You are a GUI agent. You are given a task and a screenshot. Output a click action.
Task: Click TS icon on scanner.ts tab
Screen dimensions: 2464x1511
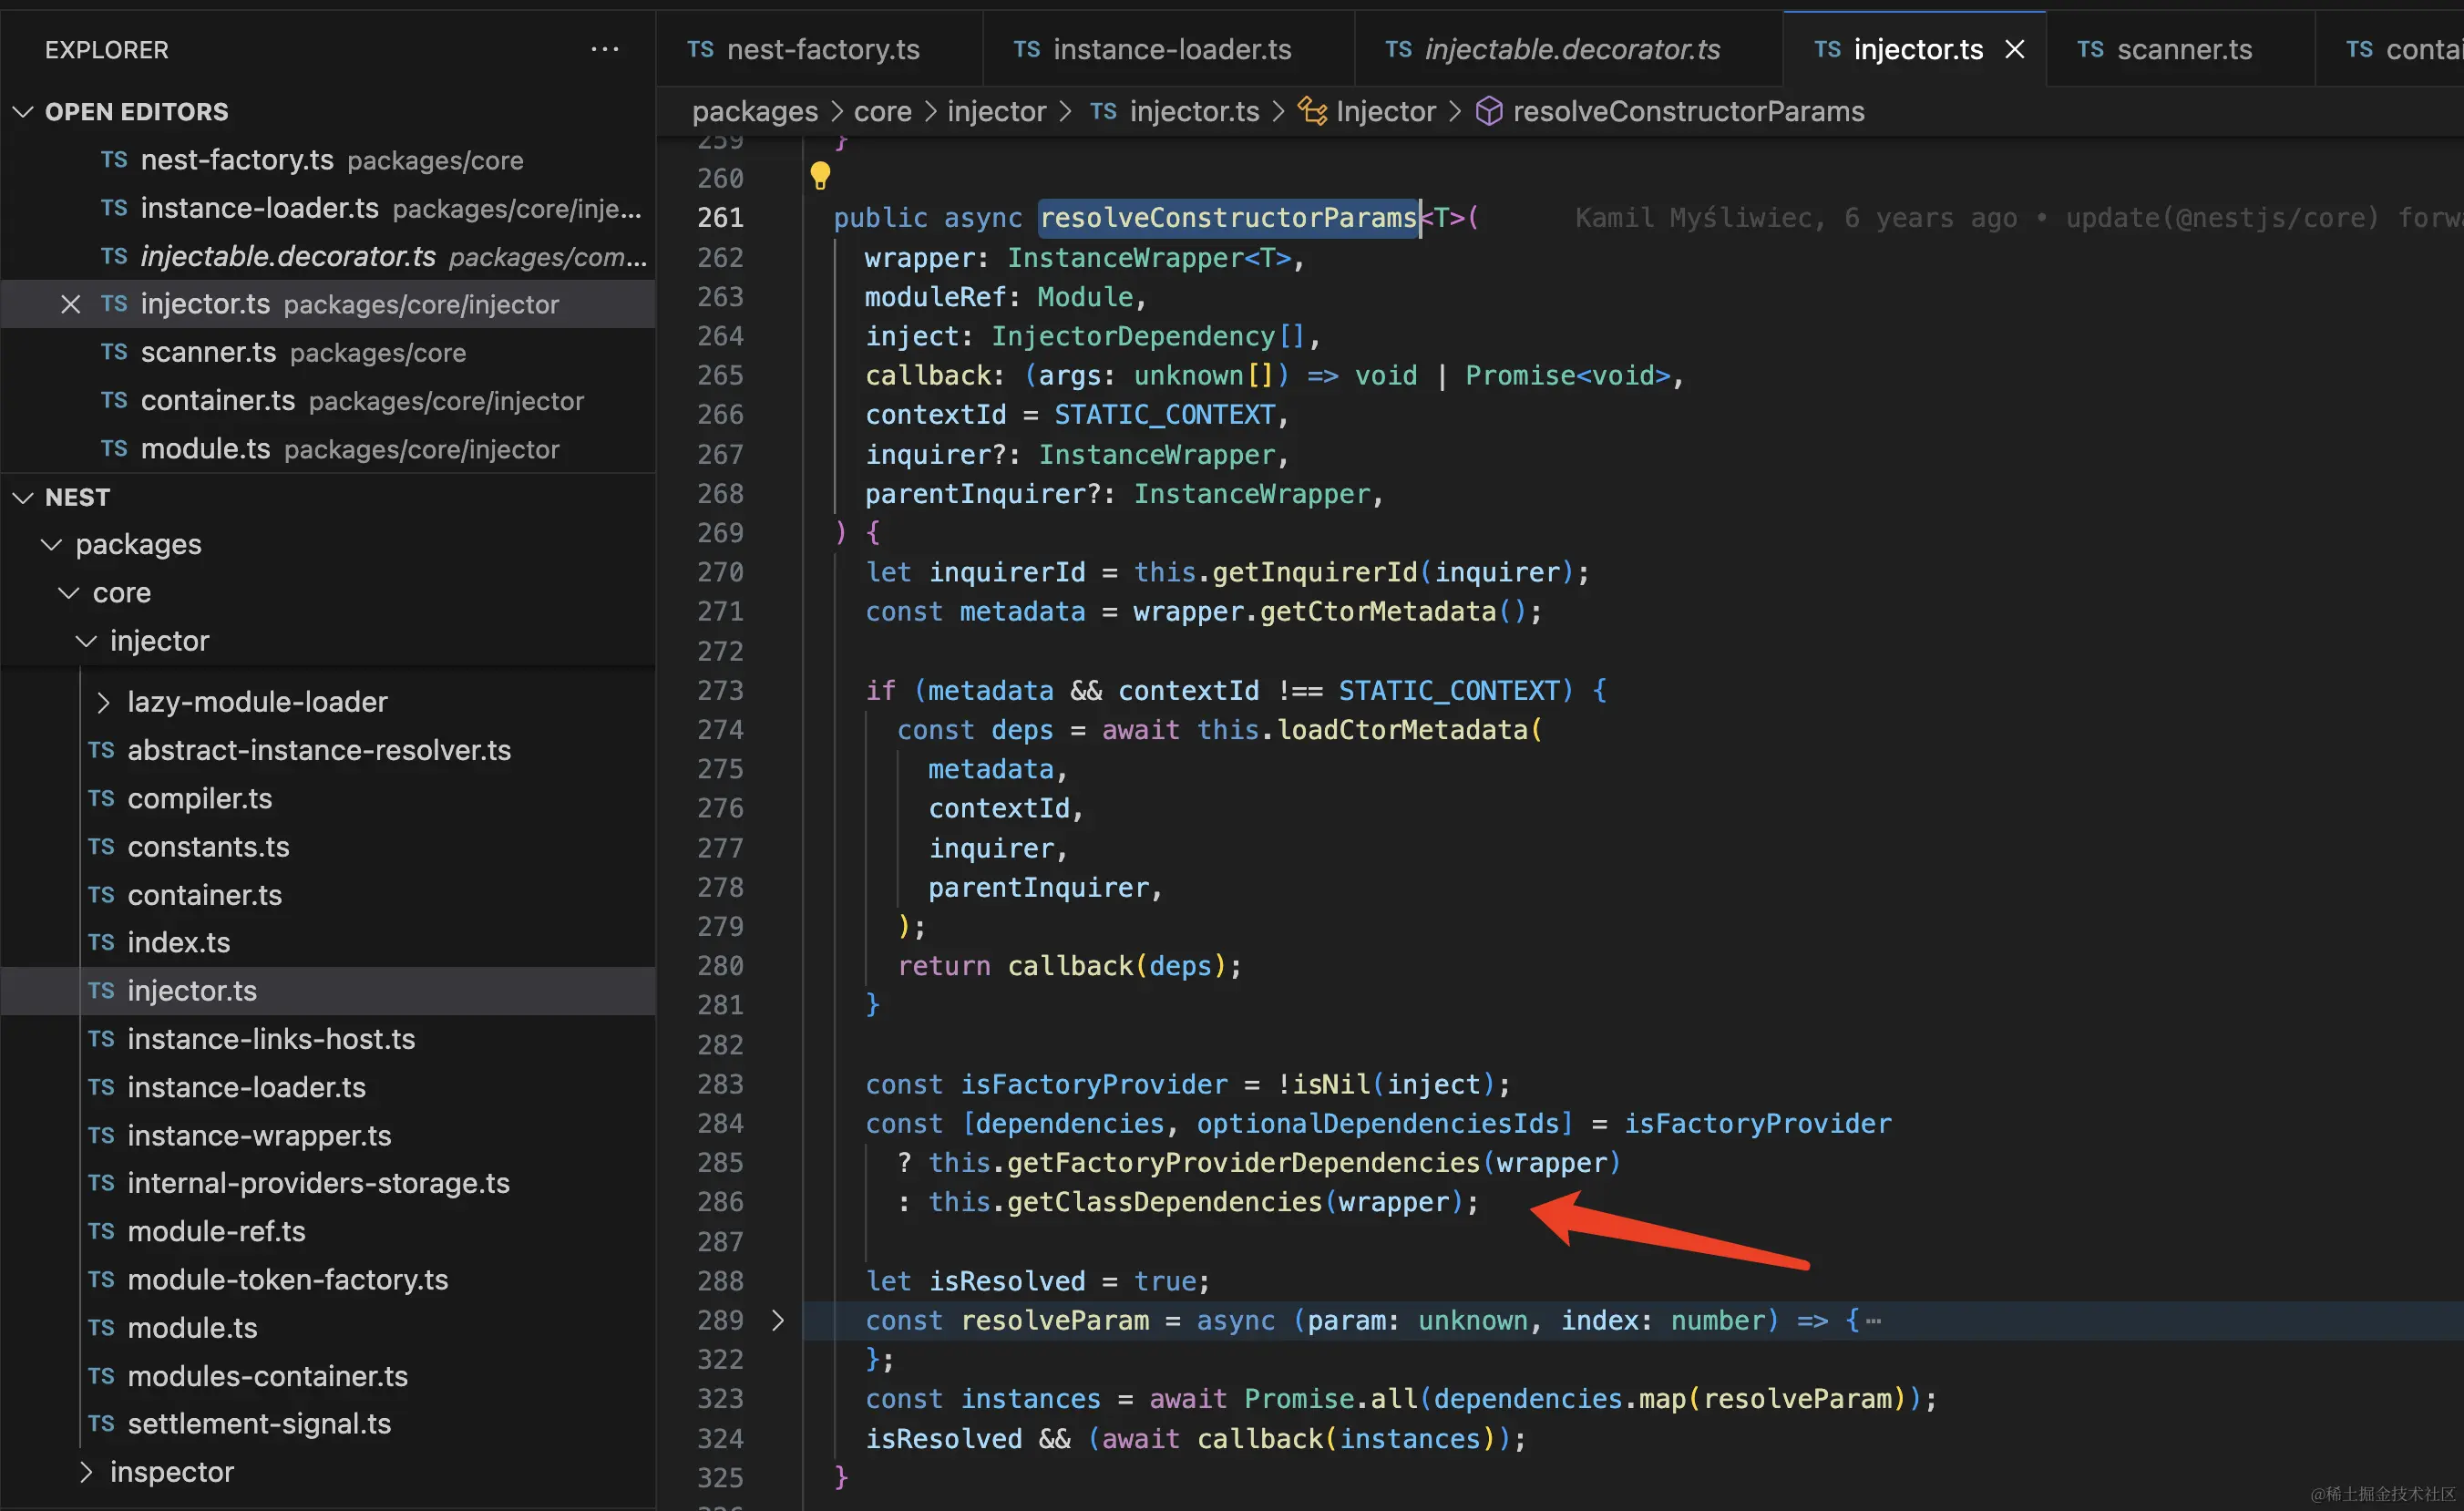pos(2090,49)
